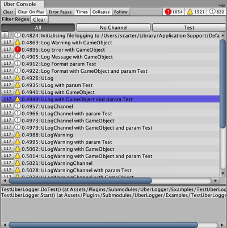Click the log list scroll up arrow
Screen dimensions: 227x228
(x=223, y=35)
